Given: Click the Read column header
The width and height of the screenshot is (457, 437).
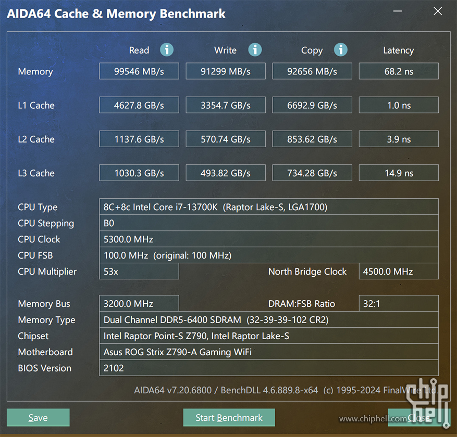Looking at the screenshot, I should pyautogui.click(x=139, y=50).
